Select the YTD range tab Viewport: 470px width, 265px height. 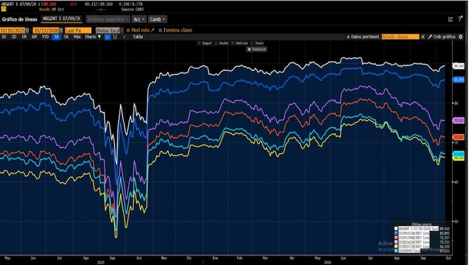(45, 37)
